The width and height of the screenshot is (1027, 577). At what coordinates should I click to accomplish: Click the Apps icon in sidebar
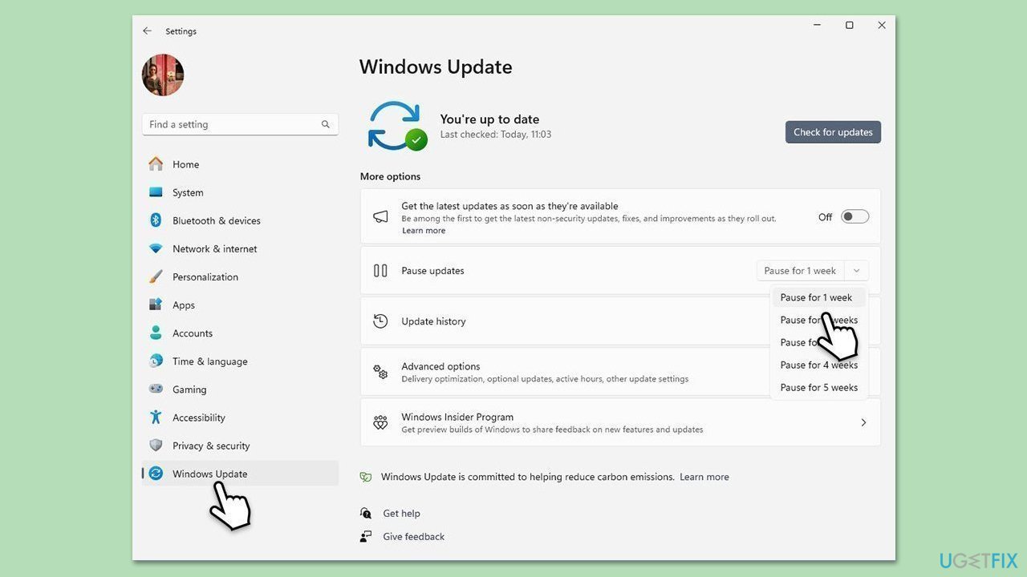(x=156, y=305)
